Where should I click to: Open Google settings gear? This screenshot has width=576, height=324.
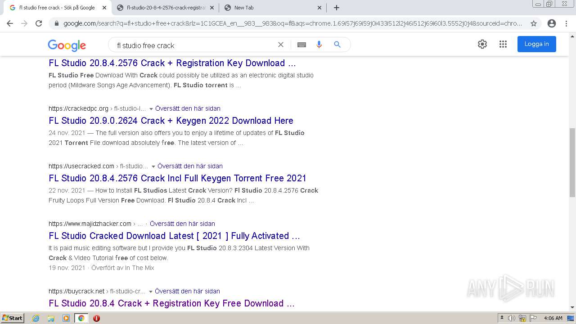(482, 44)
